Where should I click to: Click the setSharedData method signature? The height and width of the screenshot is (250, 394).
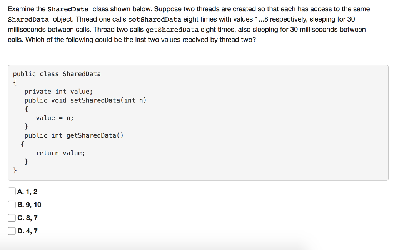[x=85, y=100]
